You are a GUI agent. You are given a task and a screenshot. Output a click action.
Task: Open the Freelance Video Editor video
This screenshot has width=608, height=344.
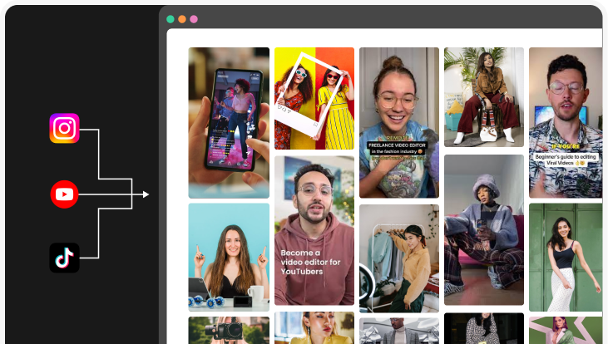[x=399, y=123]
